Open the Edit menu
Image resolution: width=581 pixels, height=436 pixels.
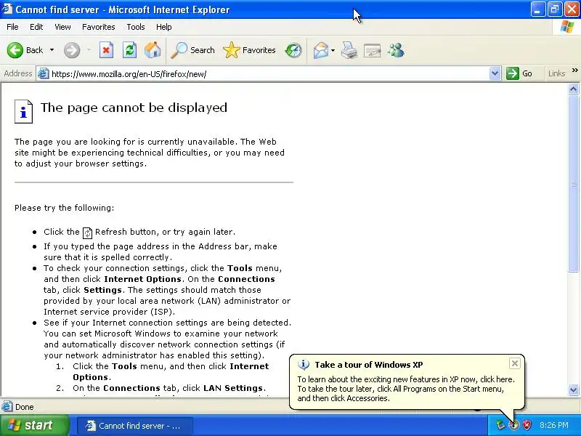36,27
